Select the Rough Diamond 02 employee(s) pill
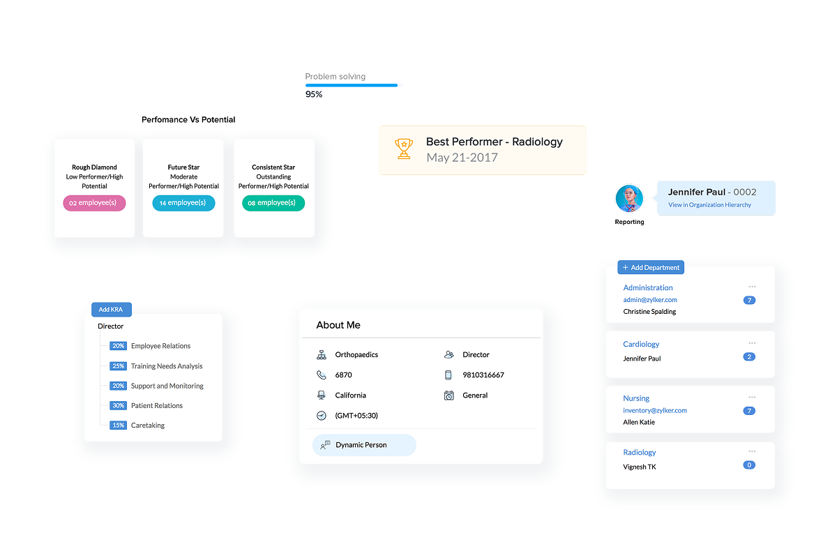 click(x=94, y=203)
